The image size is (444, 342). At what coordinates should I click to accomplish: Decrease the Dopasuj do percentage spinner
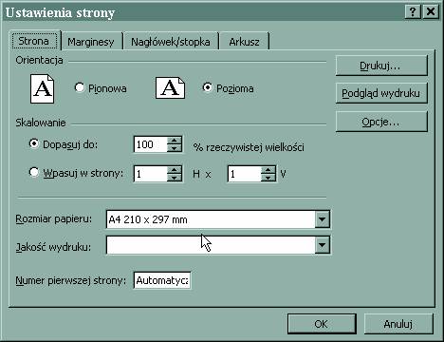pos(174,148)
